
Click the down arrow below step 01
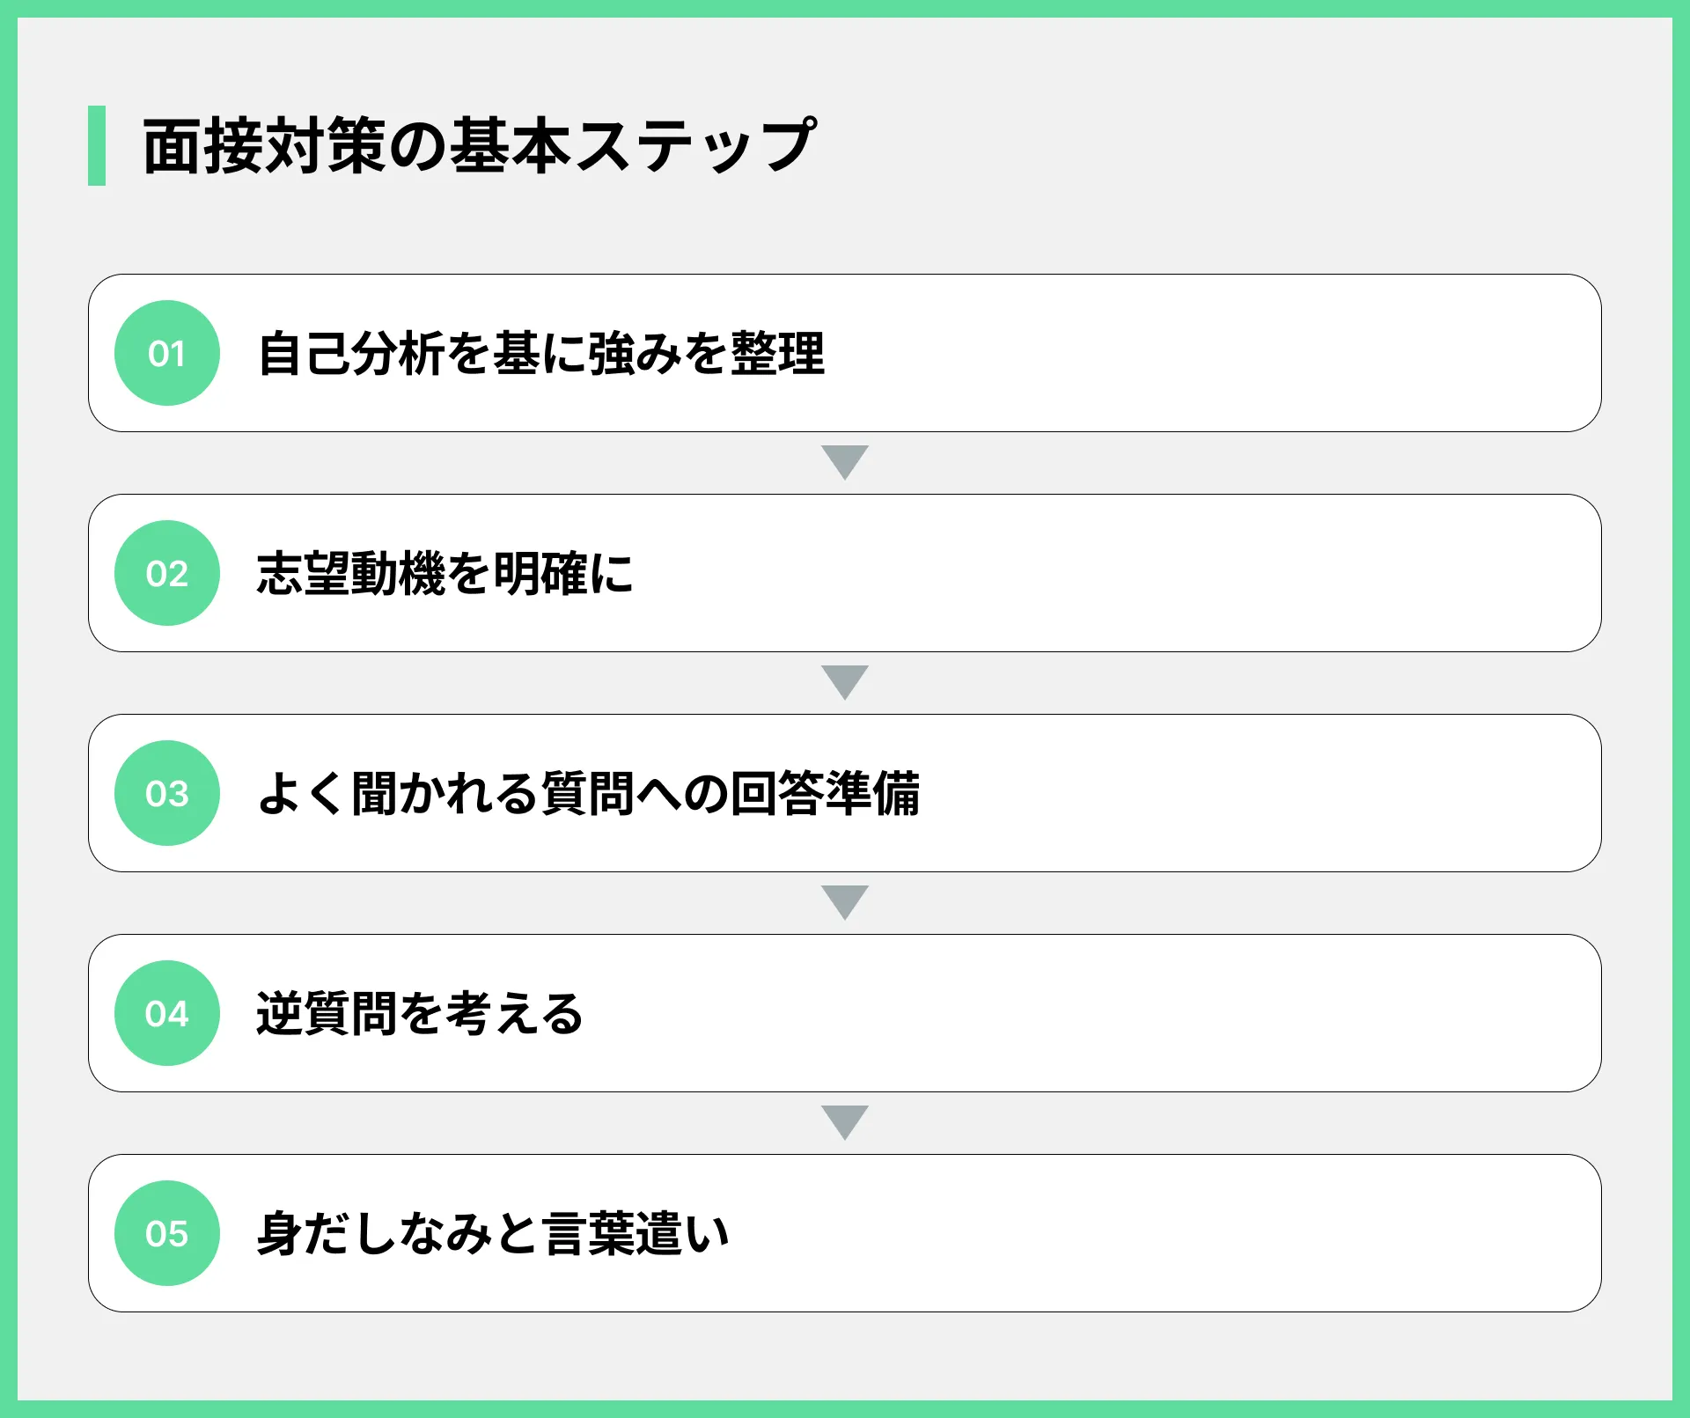tap(845, 462)
